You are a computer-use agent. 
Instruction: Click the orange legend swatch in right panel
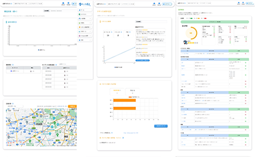(x=199, y=19)
